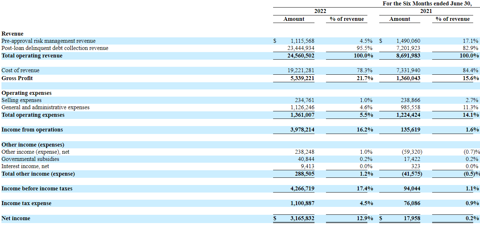The width and height of the screenshot is (480, 227).
Task: Click the "Cost of revenue" row label
Action: pos(21,70)
